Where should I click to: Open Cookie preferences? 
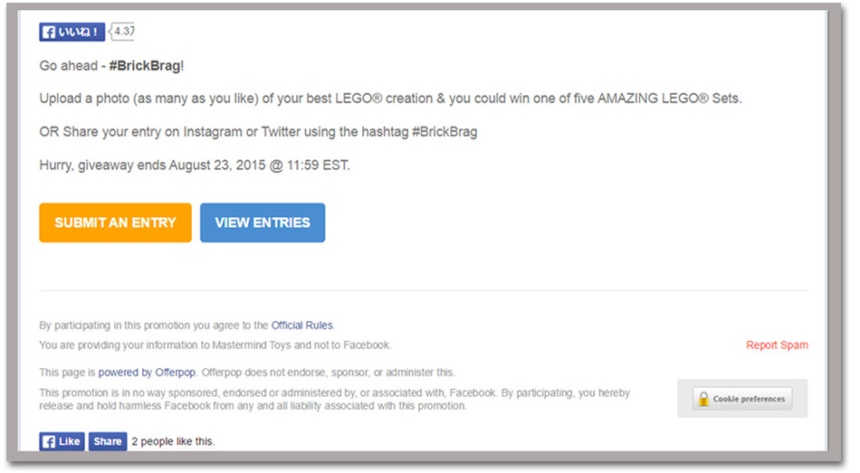coord(742,399)
